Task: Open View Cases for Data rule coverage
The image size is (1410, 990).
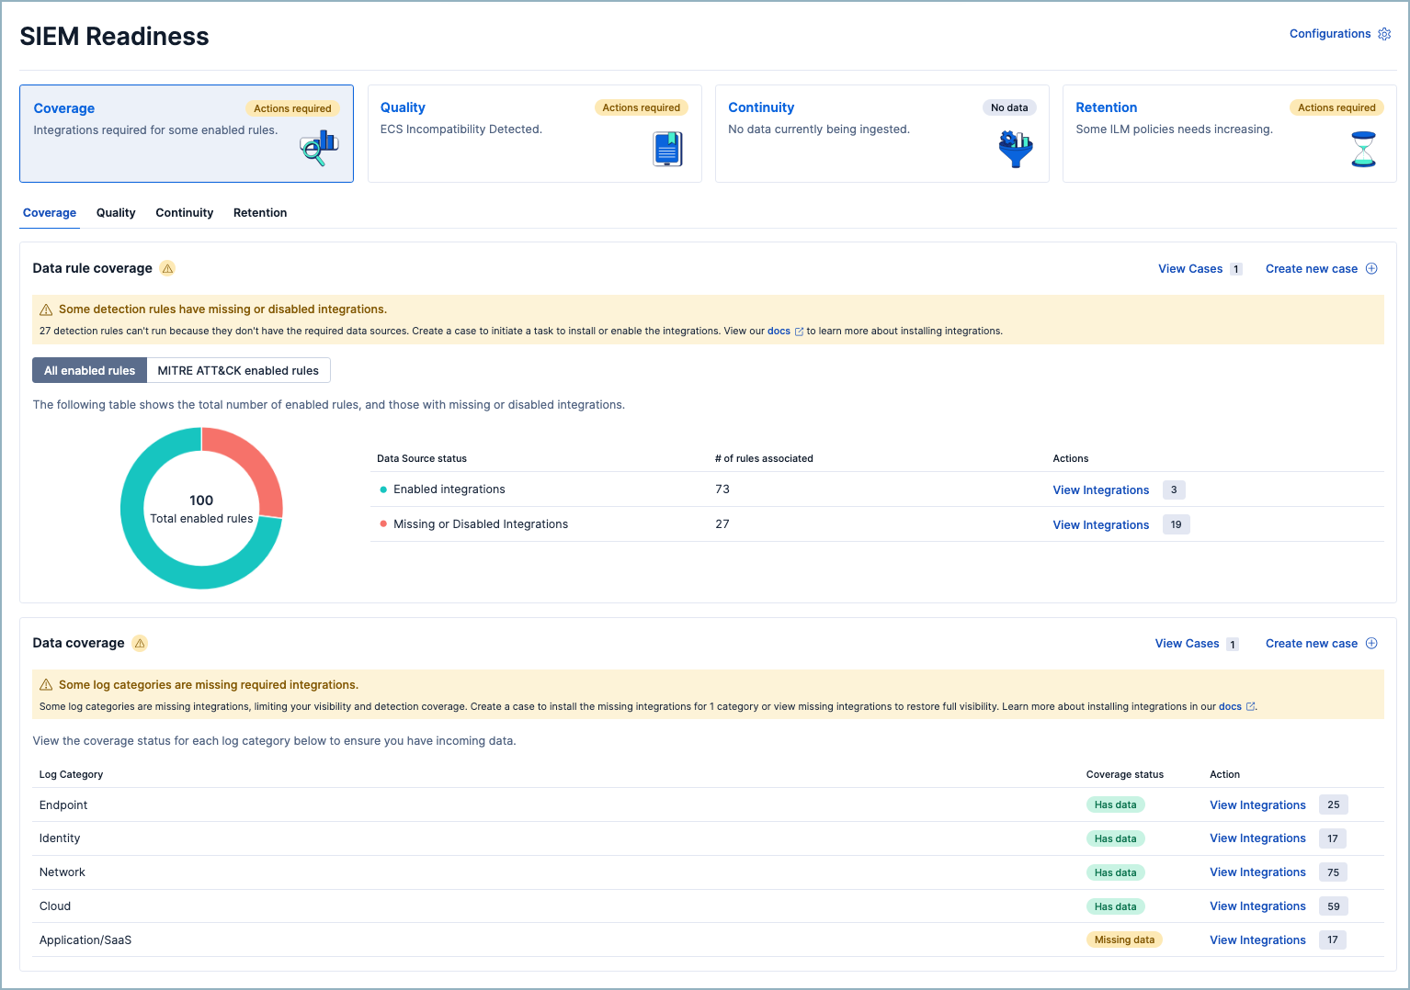Action: 1189,268
